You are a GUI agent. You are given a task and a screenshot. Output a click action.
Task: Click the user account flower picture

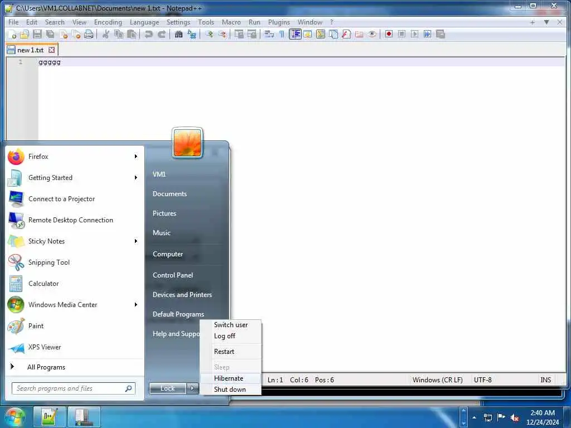187,143
